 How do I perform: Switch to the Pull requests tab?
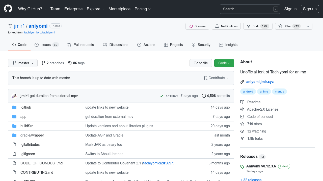[x=80, y=45]
